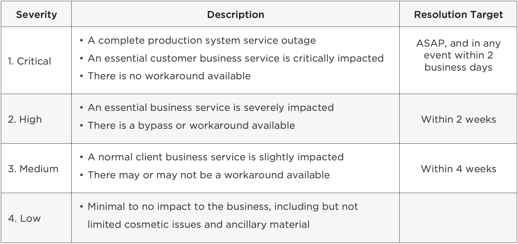Click the empty Resolution Target cell for Low

click(x=458, y=218)
